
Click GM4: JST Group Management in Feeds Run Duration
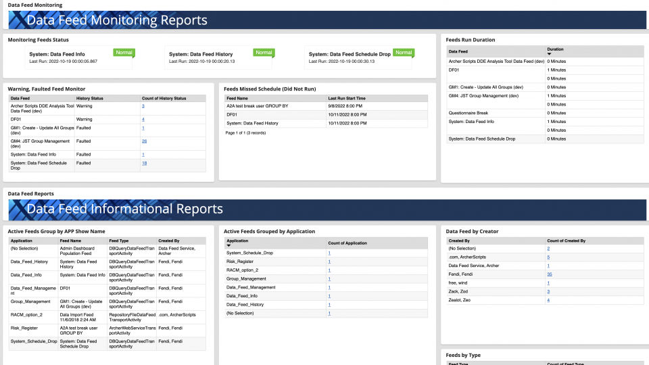(483, 96)
